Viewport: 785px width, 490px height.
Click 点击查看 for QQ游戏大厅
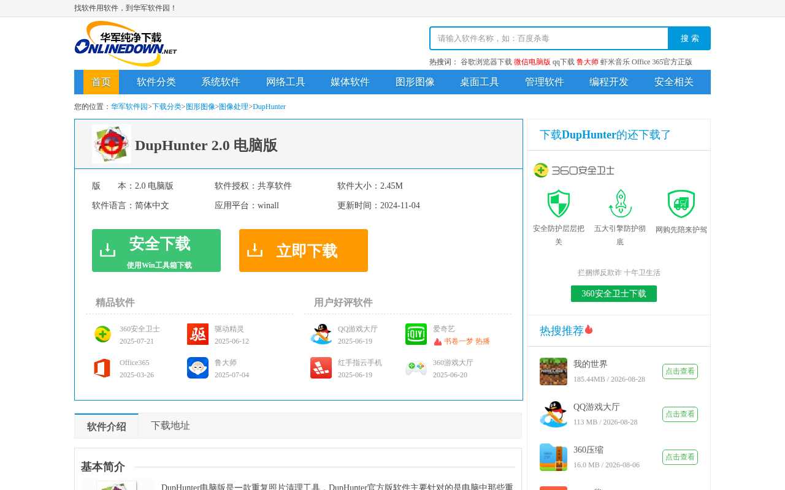(x=680, y=414)
